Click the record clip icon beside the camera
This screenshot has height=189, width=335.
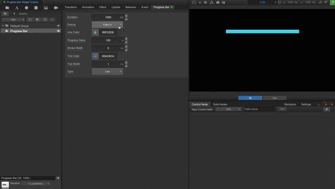(x=223, y=2)
